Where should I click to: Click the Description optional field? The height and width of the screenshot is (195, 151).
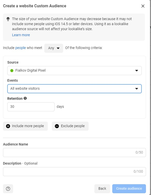pyautogui.click(x=74, y=172)
